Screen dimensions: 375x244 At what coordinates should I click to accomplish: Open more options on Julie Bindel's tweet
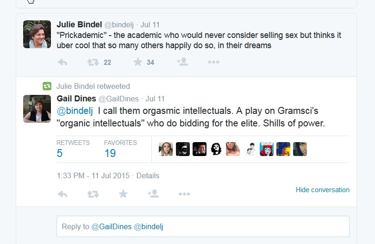213,62
